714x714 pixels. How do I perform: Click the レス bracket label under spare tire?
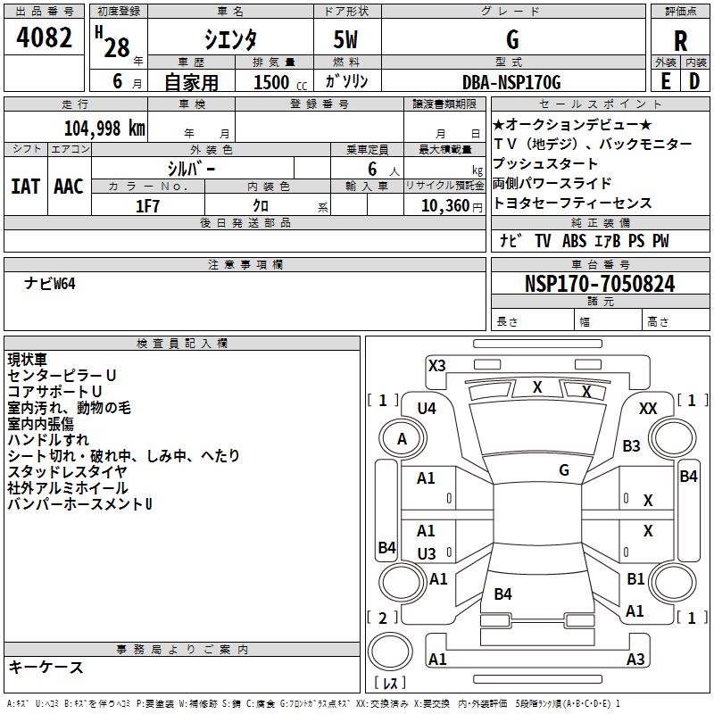(392, 684)
